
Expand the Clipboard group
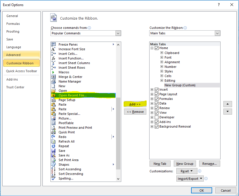pyautogui.click(x=162, y=53)
